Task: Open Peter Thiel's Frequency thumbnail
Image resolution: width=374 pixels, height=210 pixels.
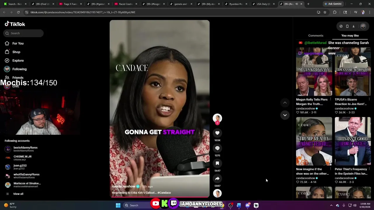Action: [353, 141]
